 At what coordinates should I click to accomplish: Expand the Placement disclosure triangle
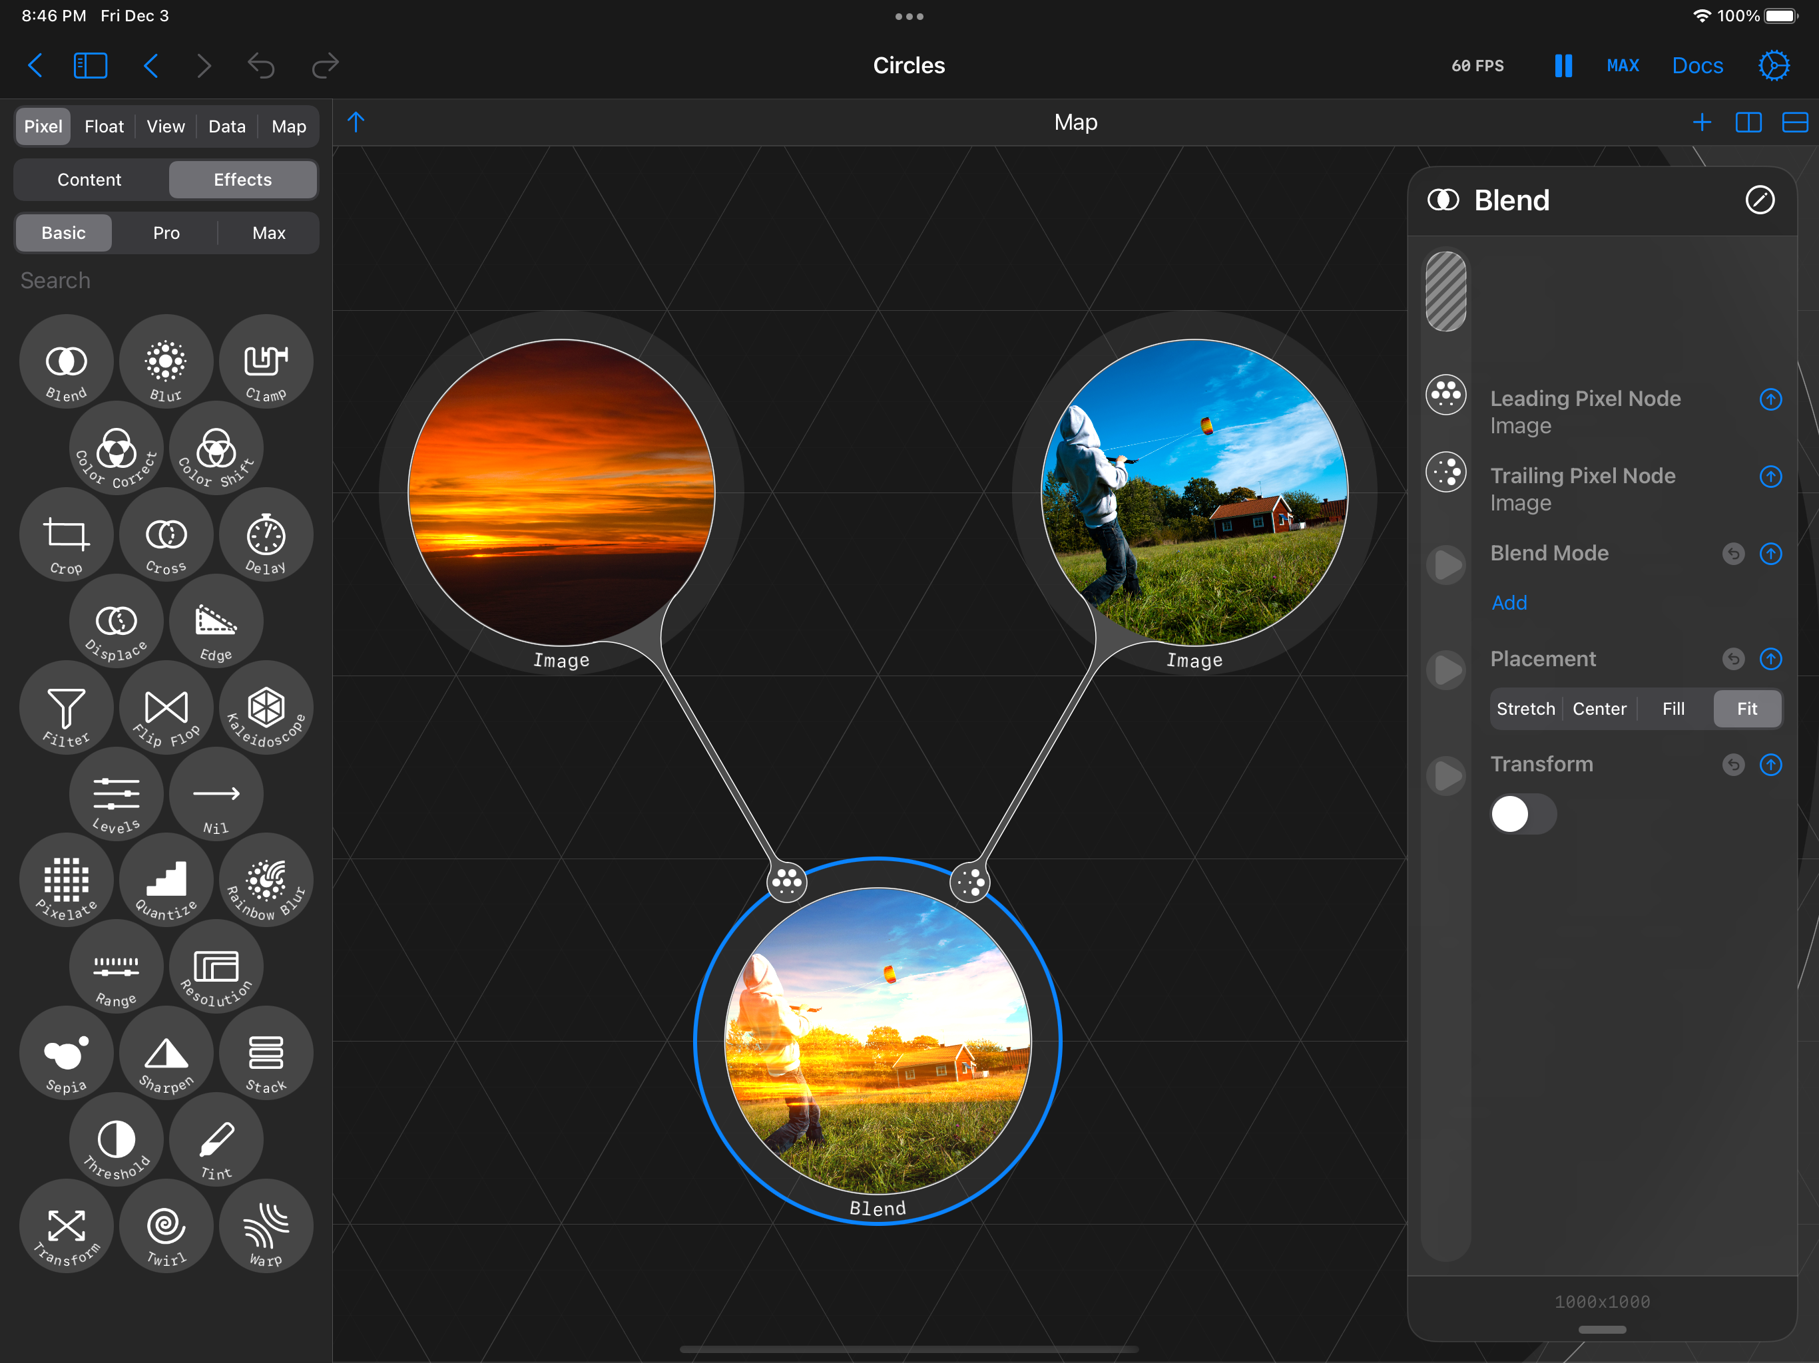pos(1445,670)
